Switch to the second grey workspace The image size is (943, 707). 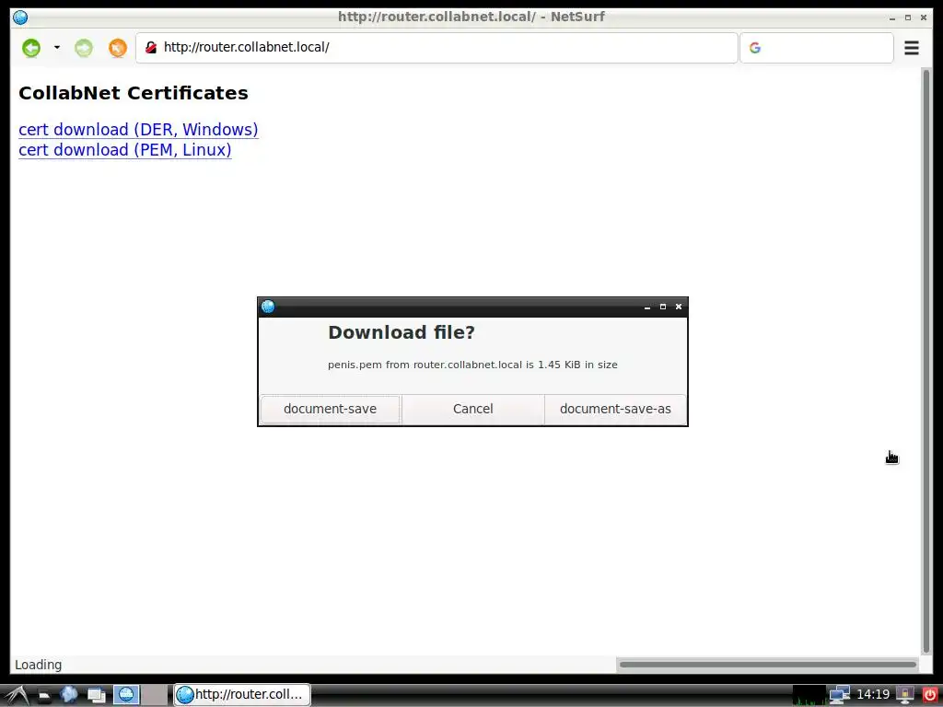pos(155,695)
